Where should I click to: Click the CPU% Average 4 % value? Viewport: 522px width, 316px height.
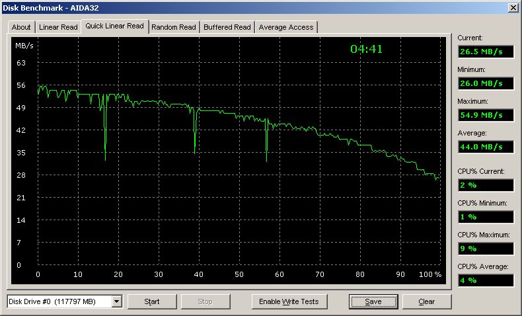[x=486, y=280]
